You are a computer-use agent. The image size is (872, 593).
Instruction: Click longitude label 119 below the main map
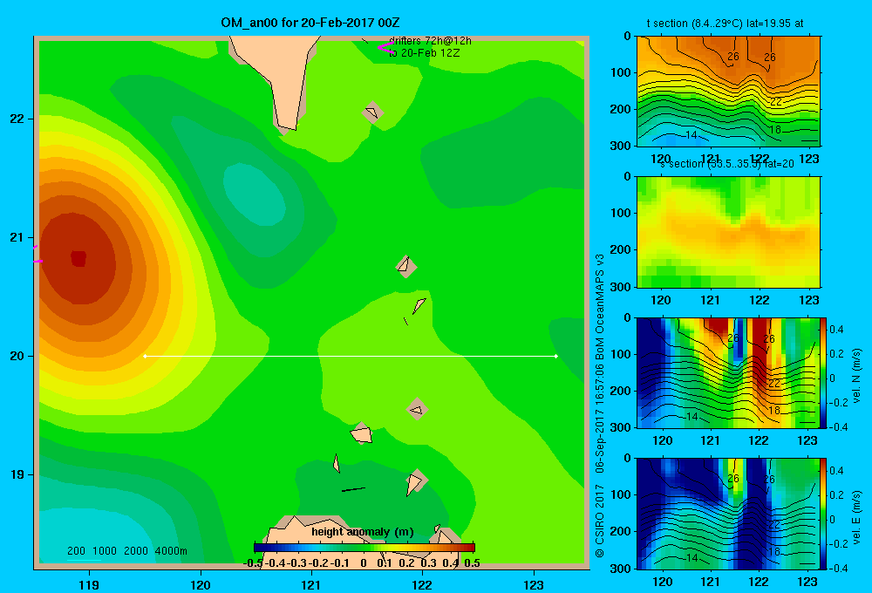point(89,584)
